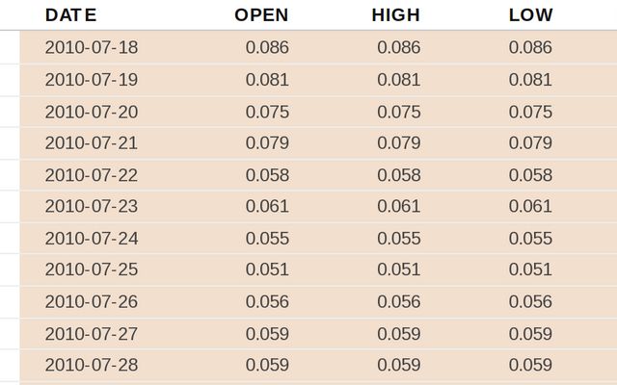Viewport: 617px width, 385px height.
Task: Click the OPEN value for 2010-07-23
Action: pos(267,206)
